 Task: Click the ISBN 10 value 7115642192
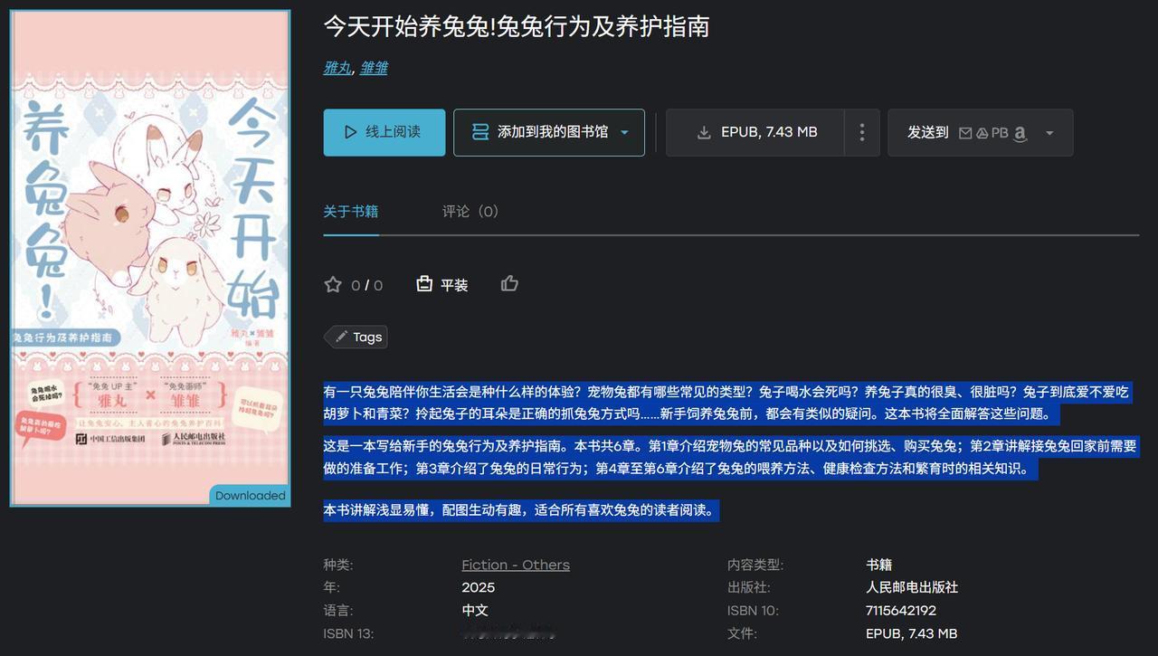901,611
